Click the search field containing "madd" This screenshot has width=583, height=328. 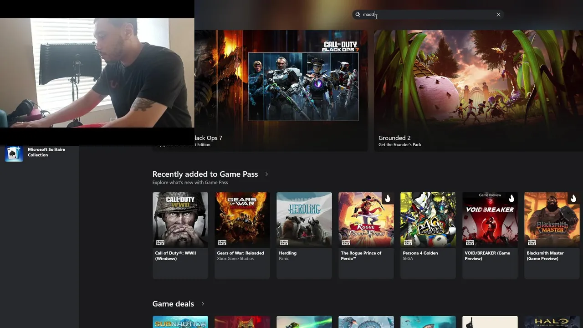pyautogui.click(x=428, y=15)
